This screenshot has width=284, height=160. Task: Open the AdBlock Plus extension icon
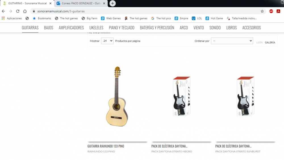(271, 11)
